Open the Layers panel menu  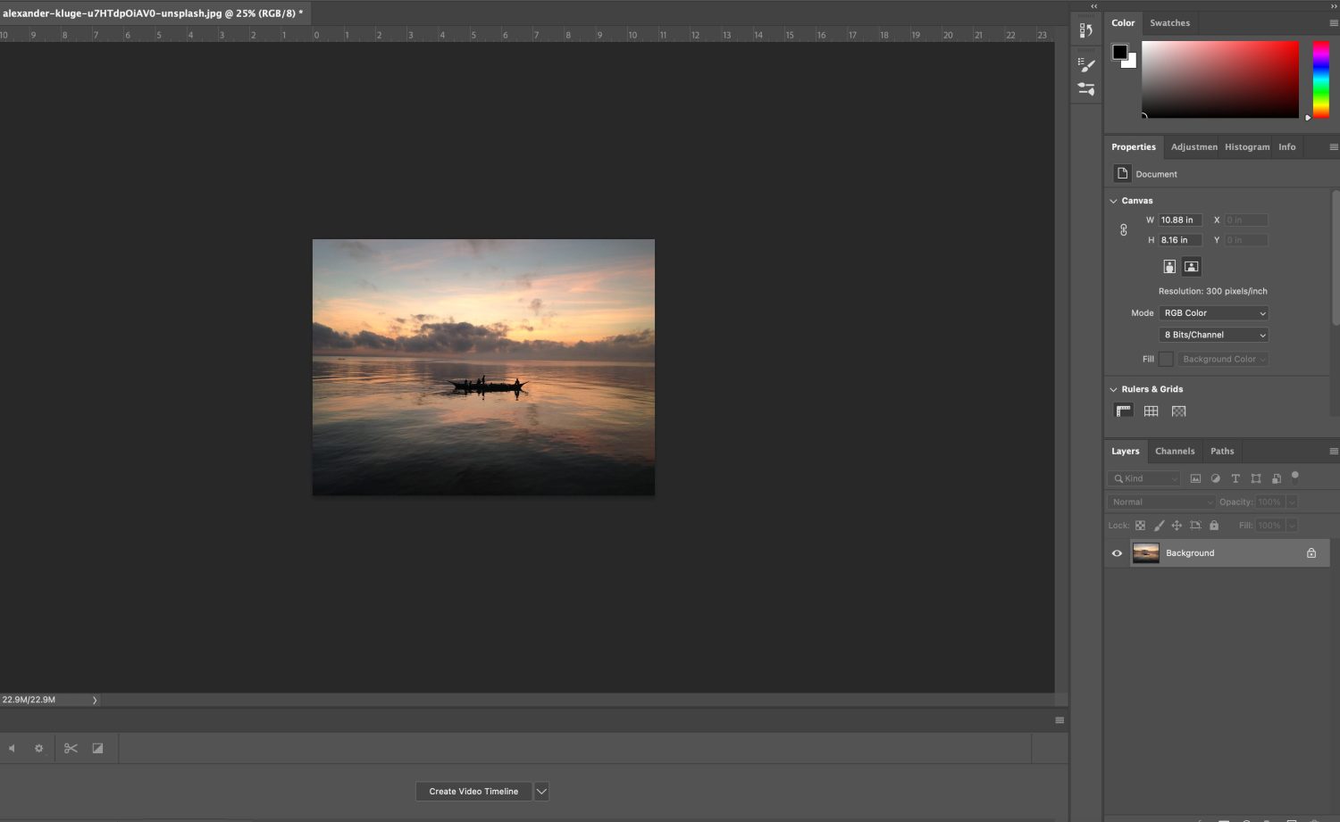coord(1334,452)
